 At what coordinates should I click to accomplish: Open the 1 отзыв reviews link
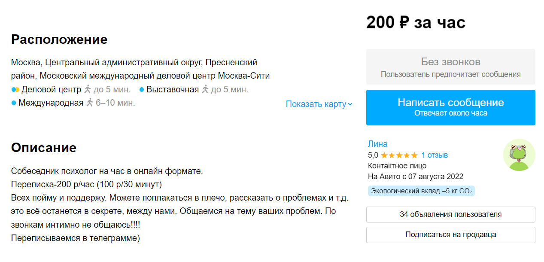tap(435, 155)
